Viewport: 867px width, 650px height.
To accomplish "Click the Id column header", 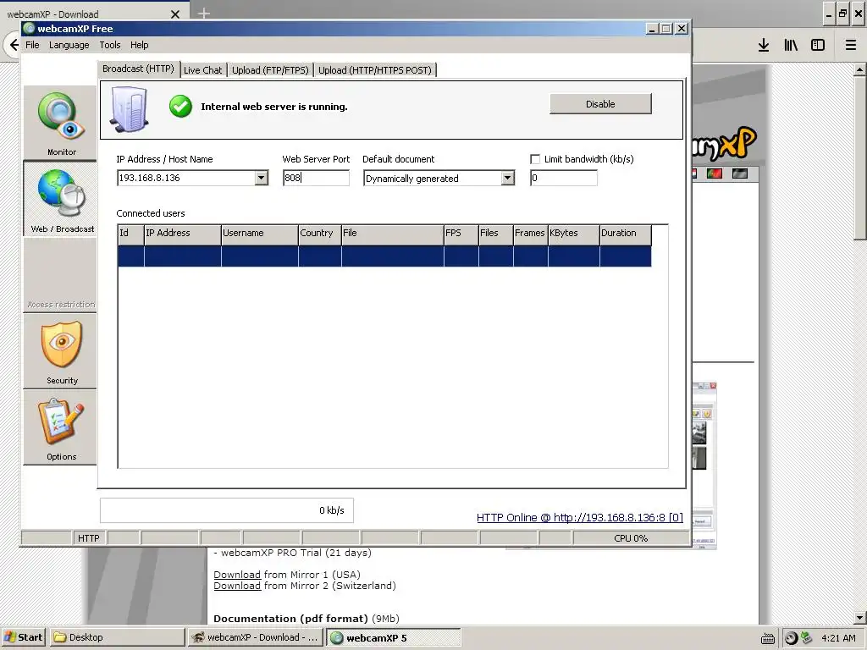I will coord(131,234).
